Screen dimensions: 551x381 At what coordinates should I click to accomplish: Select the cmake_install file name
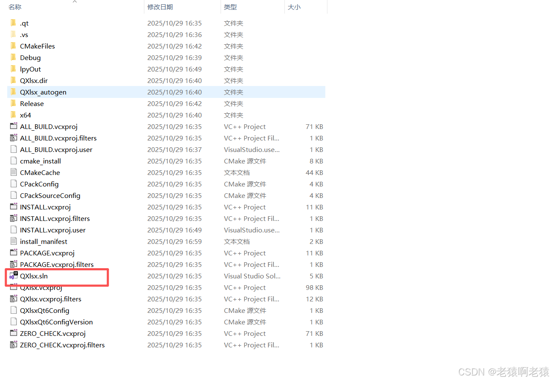(40, 161)
